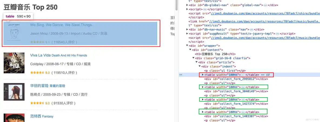Open the We Sing. We Dance. album title

click(x=61, y=25)
